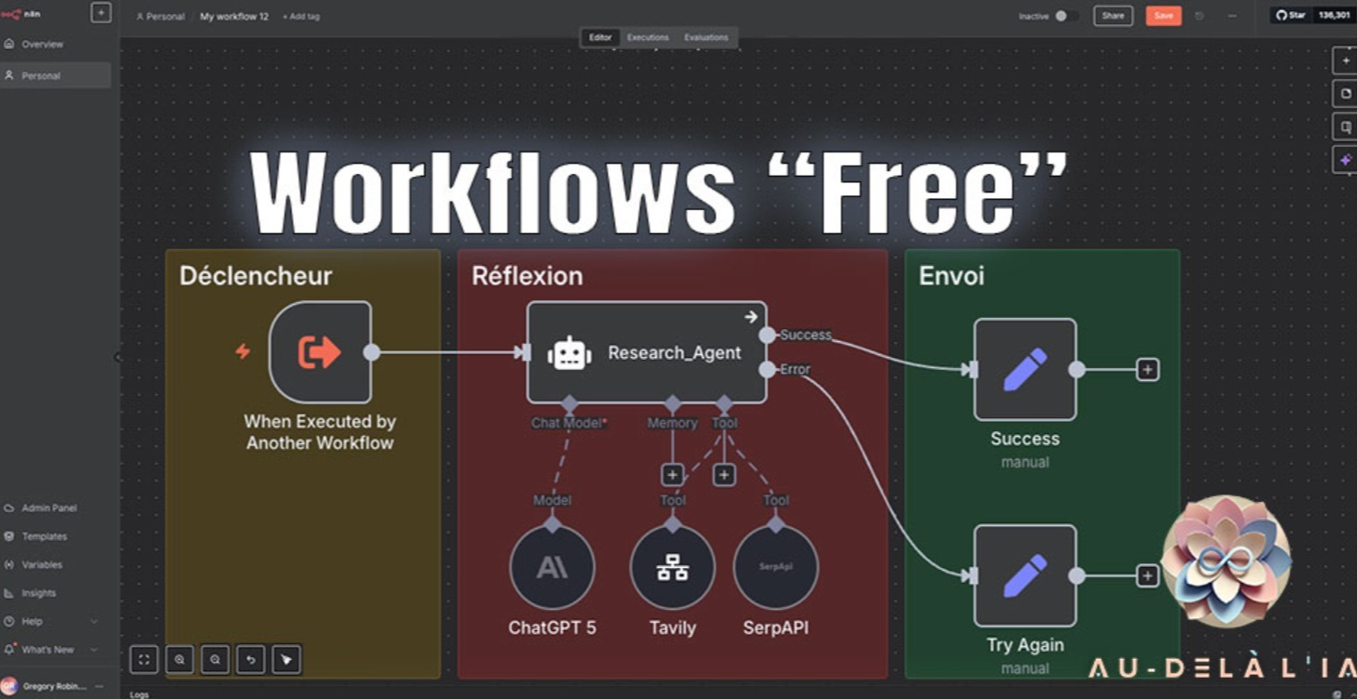Image resolution: width=1357 pixels, height=699 pixels.
Task: Click the pointer tidy-up button in canvas controls
Action: click(x=286, y=660)
